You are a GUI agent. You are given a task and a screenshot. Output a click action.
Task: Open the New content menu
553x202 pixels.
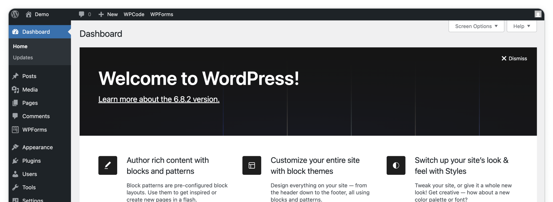click(112, 14)
